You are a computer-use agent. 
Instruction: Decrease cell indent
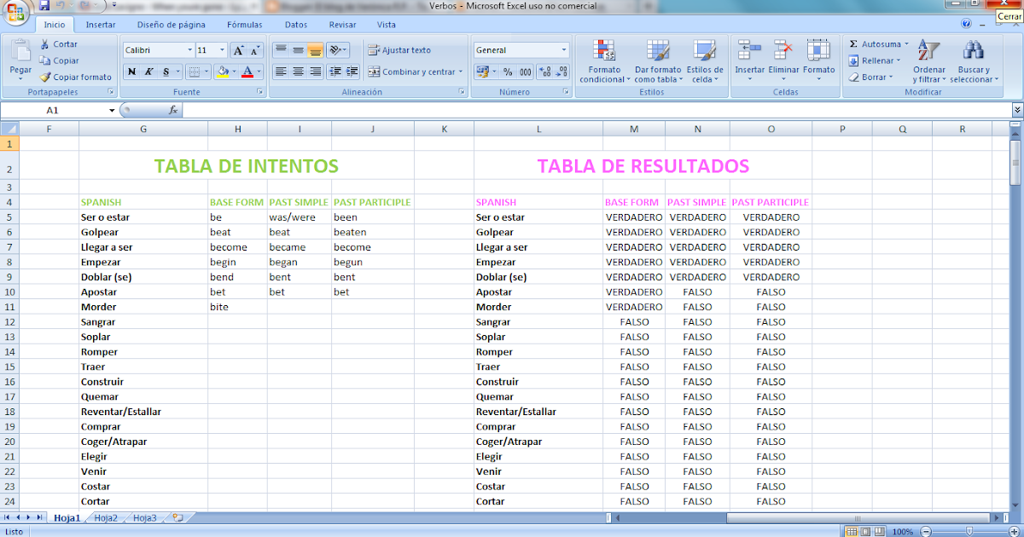[x=335, y=72]
